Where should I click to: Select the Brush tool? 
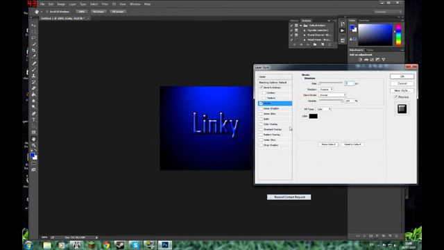(x=34, y=69)
